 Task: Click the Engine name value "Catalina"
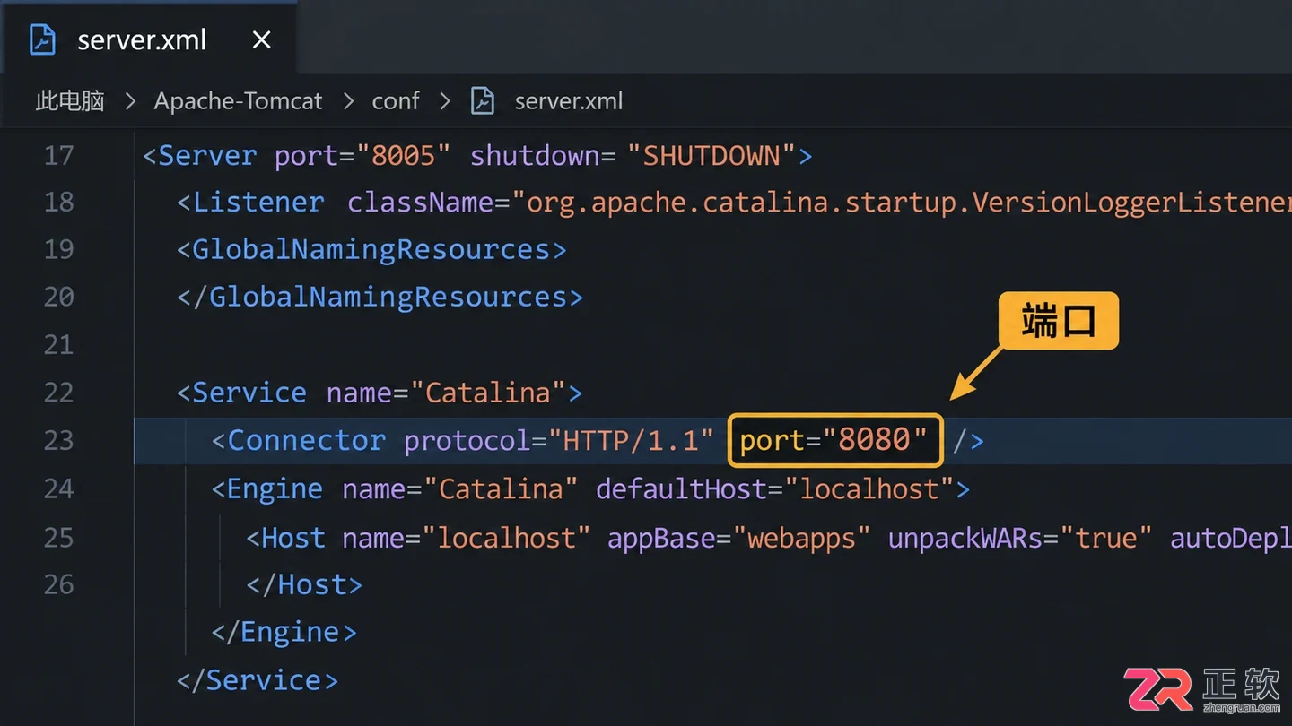click(501, 488)
